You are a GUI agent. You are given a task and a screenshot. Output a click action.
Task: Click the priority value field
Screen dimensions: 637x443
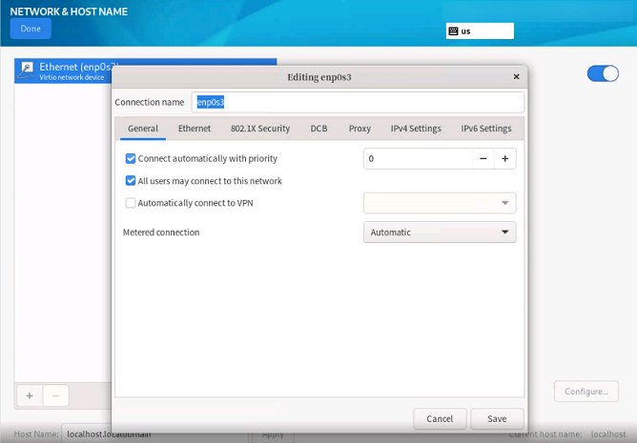418,158
